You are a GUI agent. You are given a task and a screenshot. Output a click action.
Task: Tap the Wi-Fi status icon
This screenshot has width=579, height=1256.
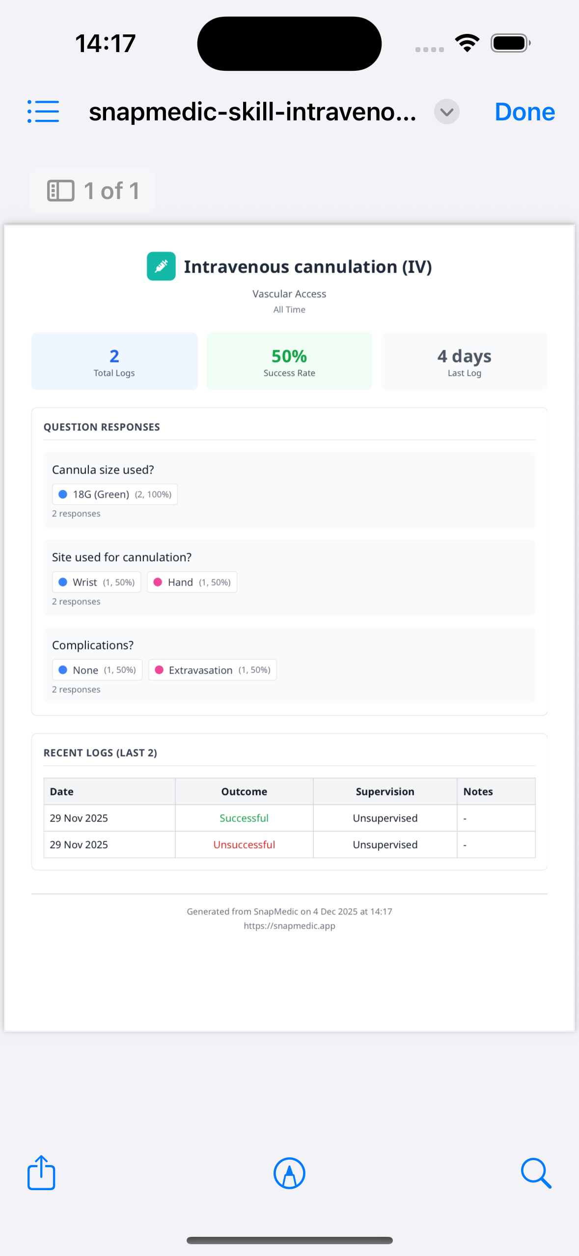467,43
